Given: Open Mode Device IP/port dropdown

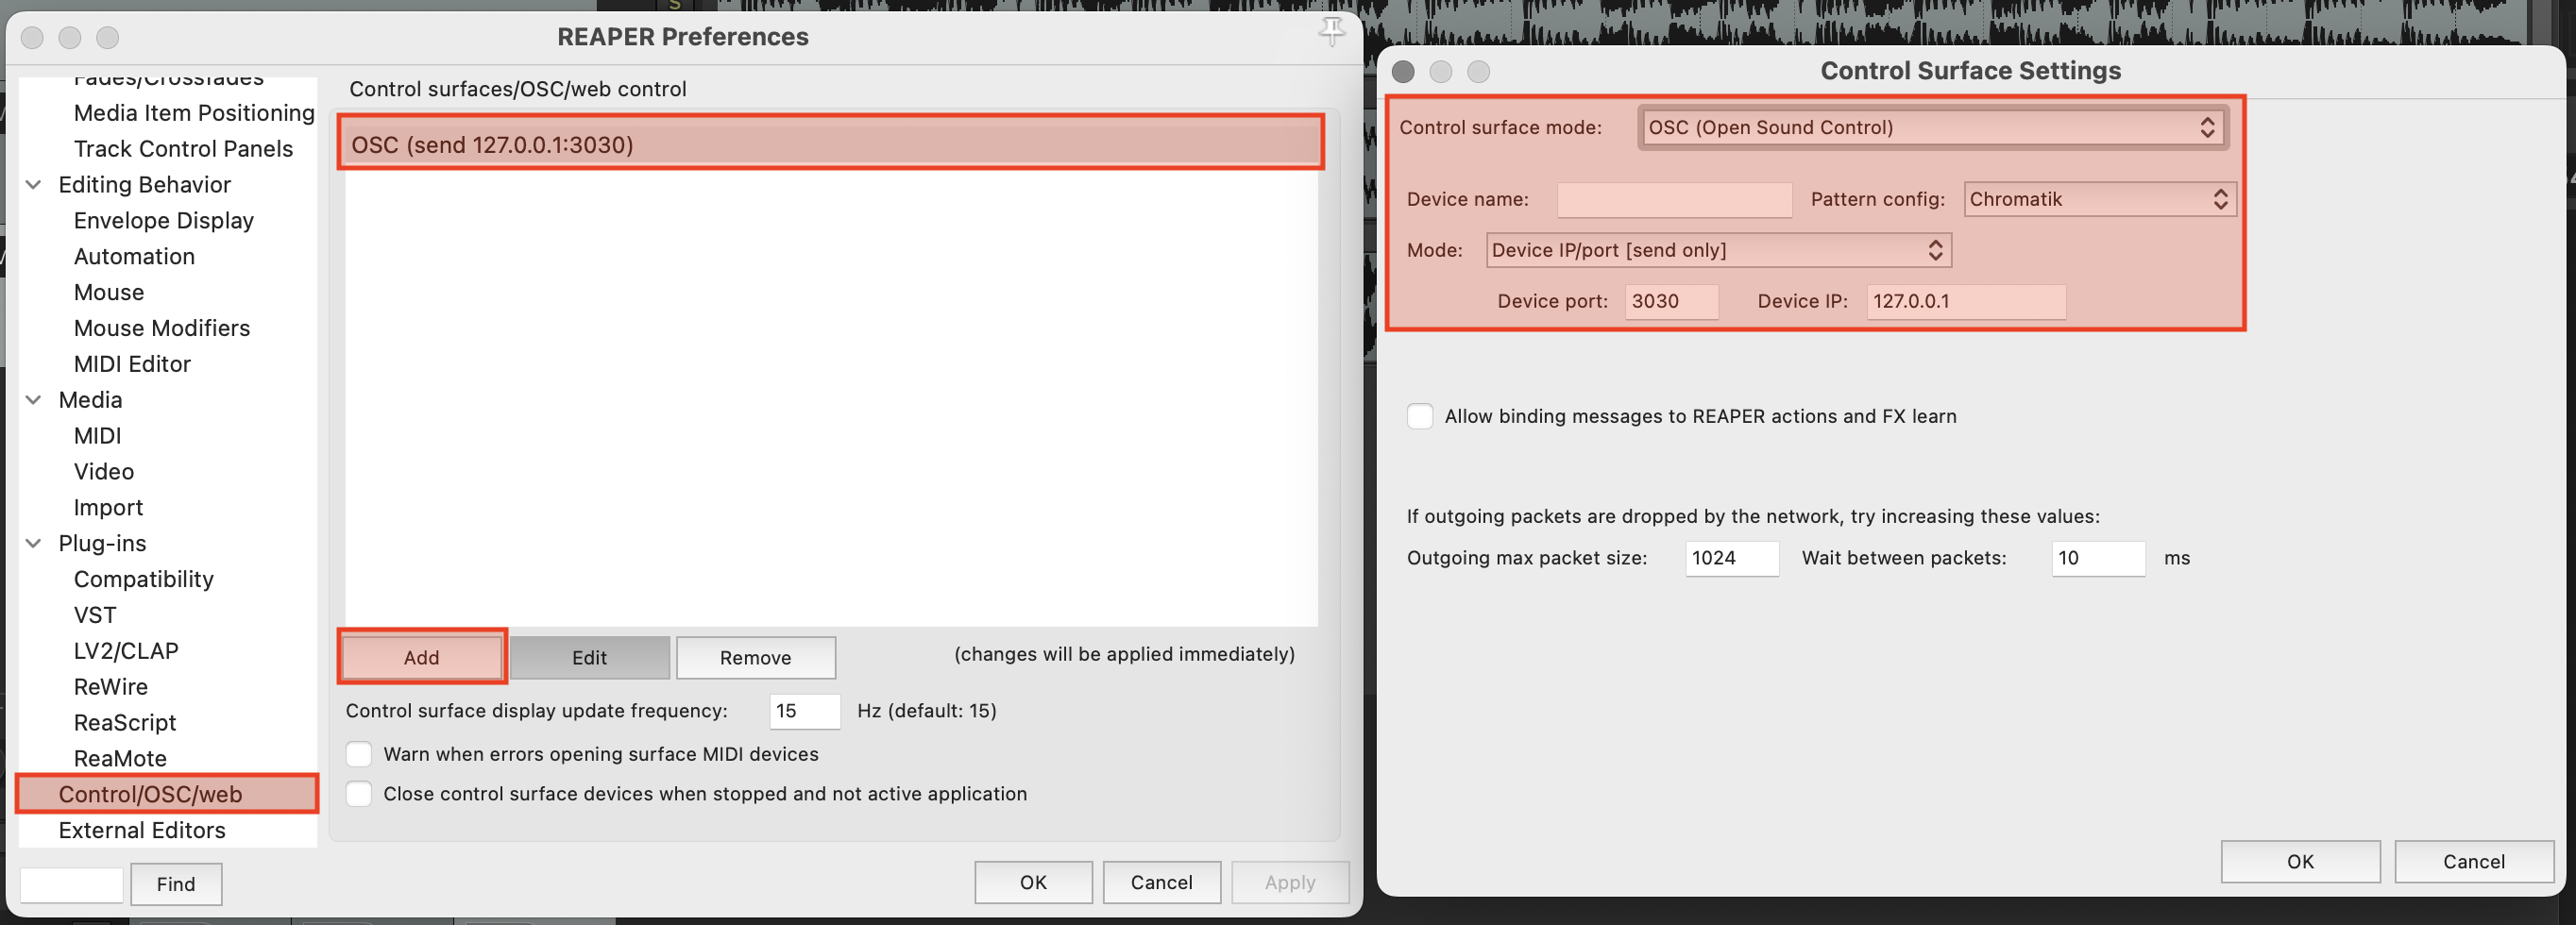Looking at the screenshot, I should coord(1718,250).
